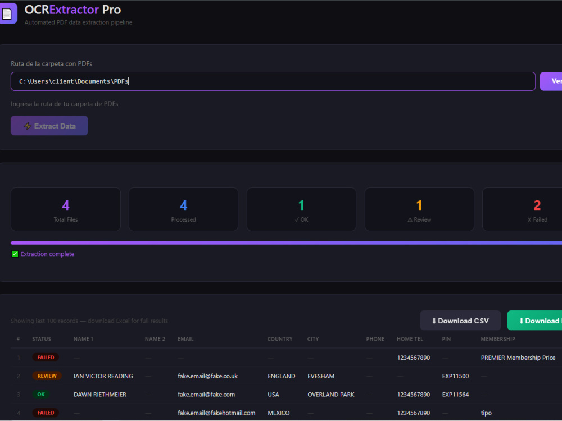
Task: Click the home tel 1234567890 in MEXICO row
Action: 413,413
